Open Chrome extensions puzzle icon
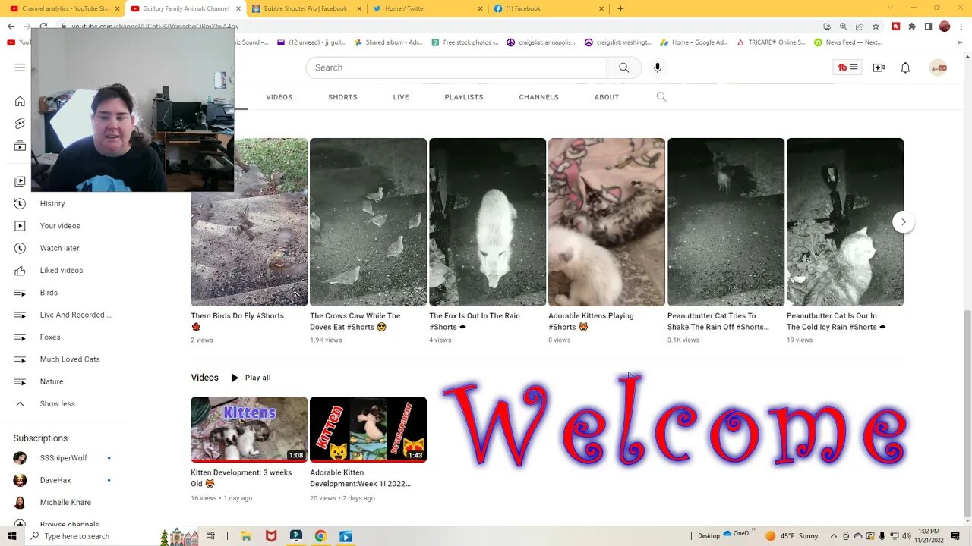The height and width of the screenshot is (546, 972). pos(912,26)
